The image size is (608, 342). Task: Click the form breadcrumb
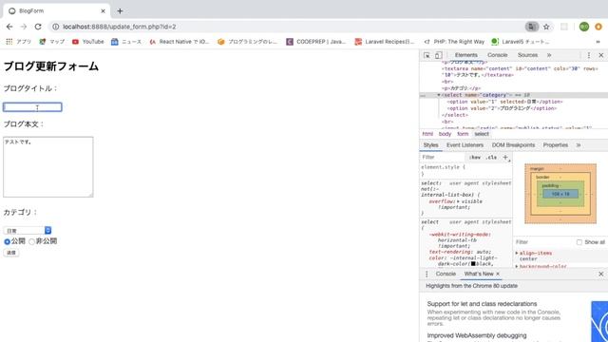tap(463, 134)
